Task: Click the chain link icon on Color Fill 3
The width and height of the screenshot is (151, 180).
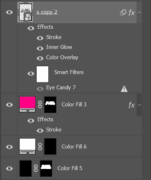Action: point(40,105)
